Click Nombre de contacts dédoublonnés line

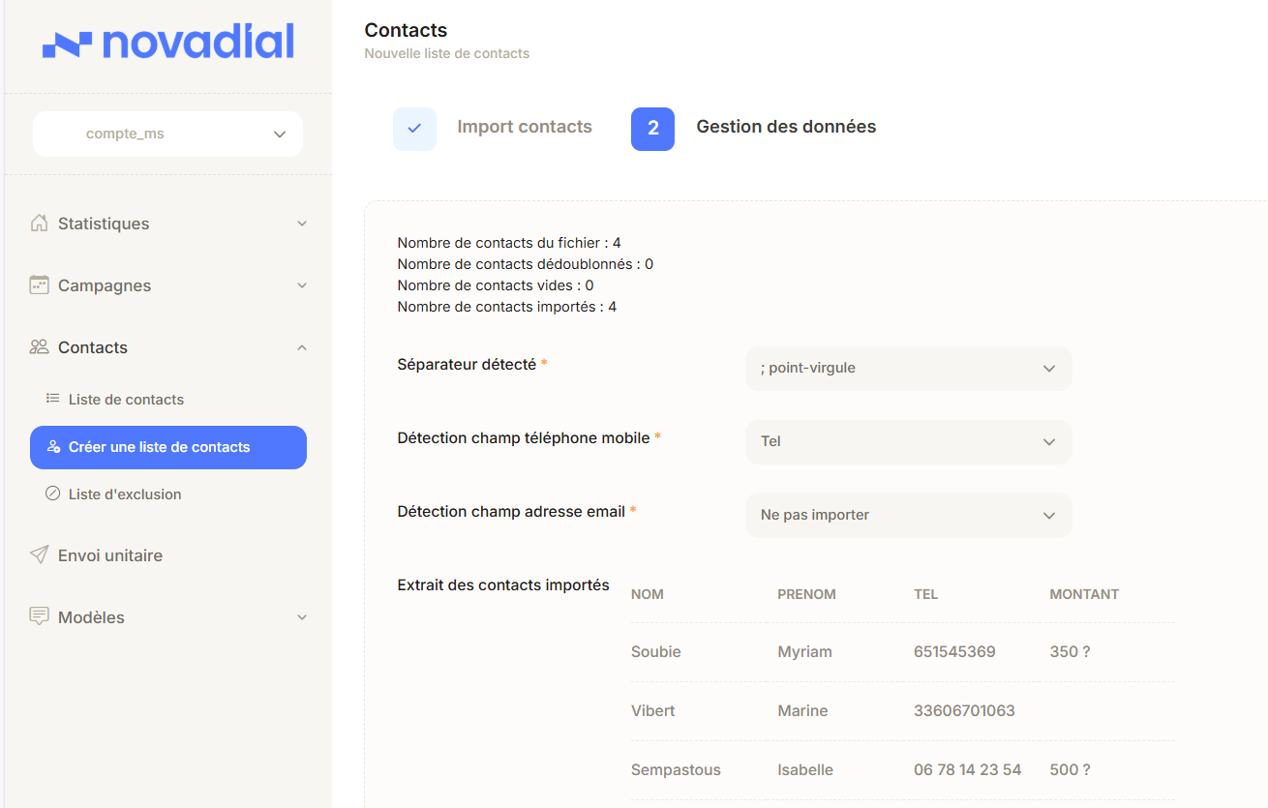coord(526,264)
